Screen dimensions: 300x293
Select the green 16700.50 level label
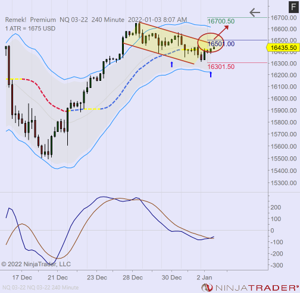[x=221, y=21]
